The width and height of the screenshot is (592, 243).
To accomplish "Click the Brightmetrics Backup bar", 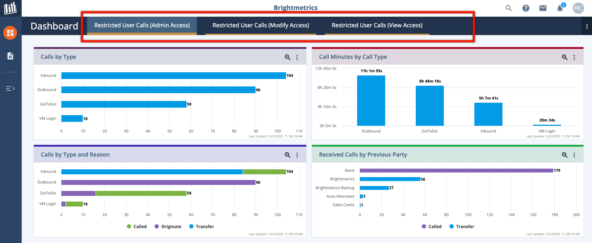I will pos(375,188).
